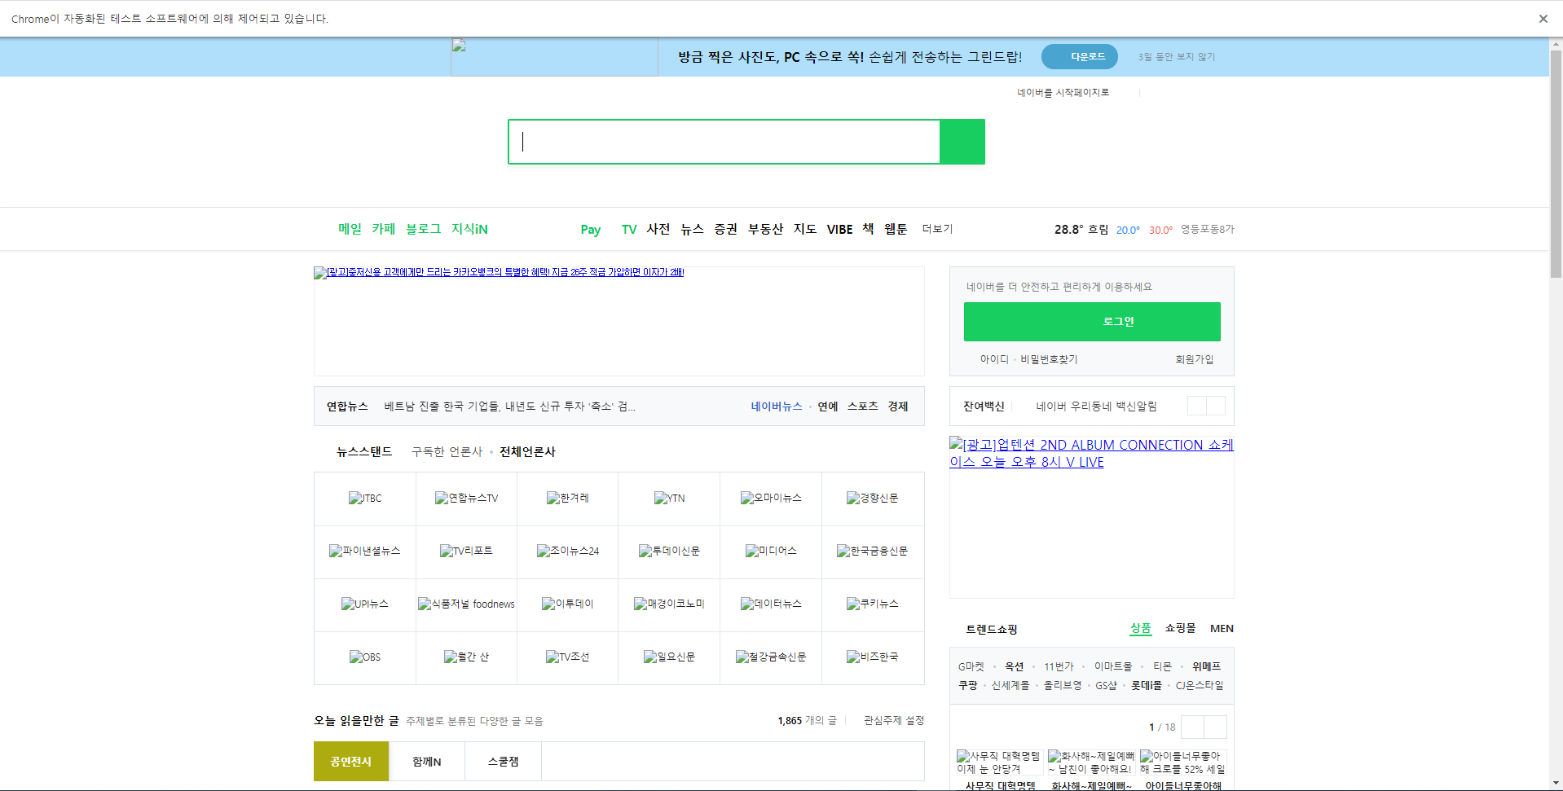1563x791 pixels.
Task: Click the 로그인 button
Action: [1092, 322]
